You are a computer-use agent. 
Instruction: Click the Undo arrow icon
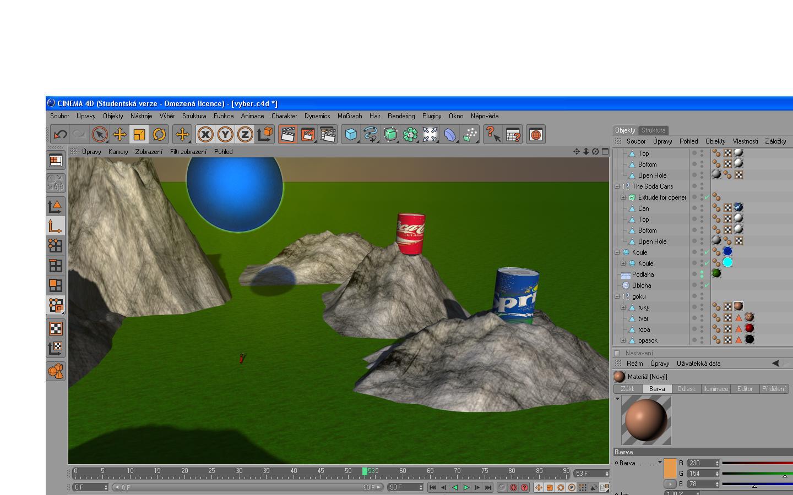coord(61,134)
